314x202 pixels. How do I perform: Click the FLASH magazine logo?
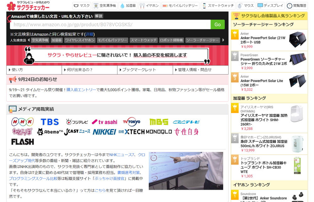click(23, 142)
